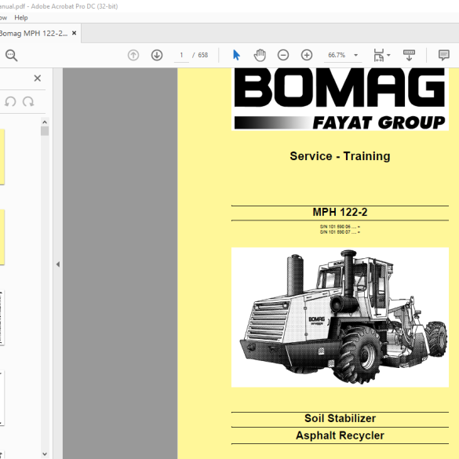The height and width of the screenshot is (459, 459).
Task: Click the 66.7% zoom level field
Action: (337, 55)
